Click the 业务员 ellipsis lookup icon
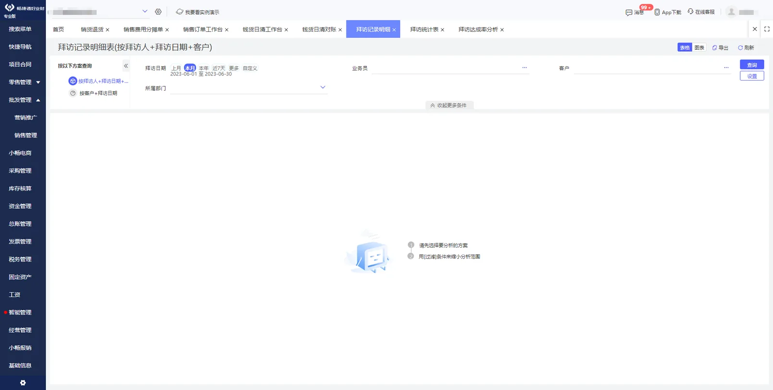 [525, 68]
